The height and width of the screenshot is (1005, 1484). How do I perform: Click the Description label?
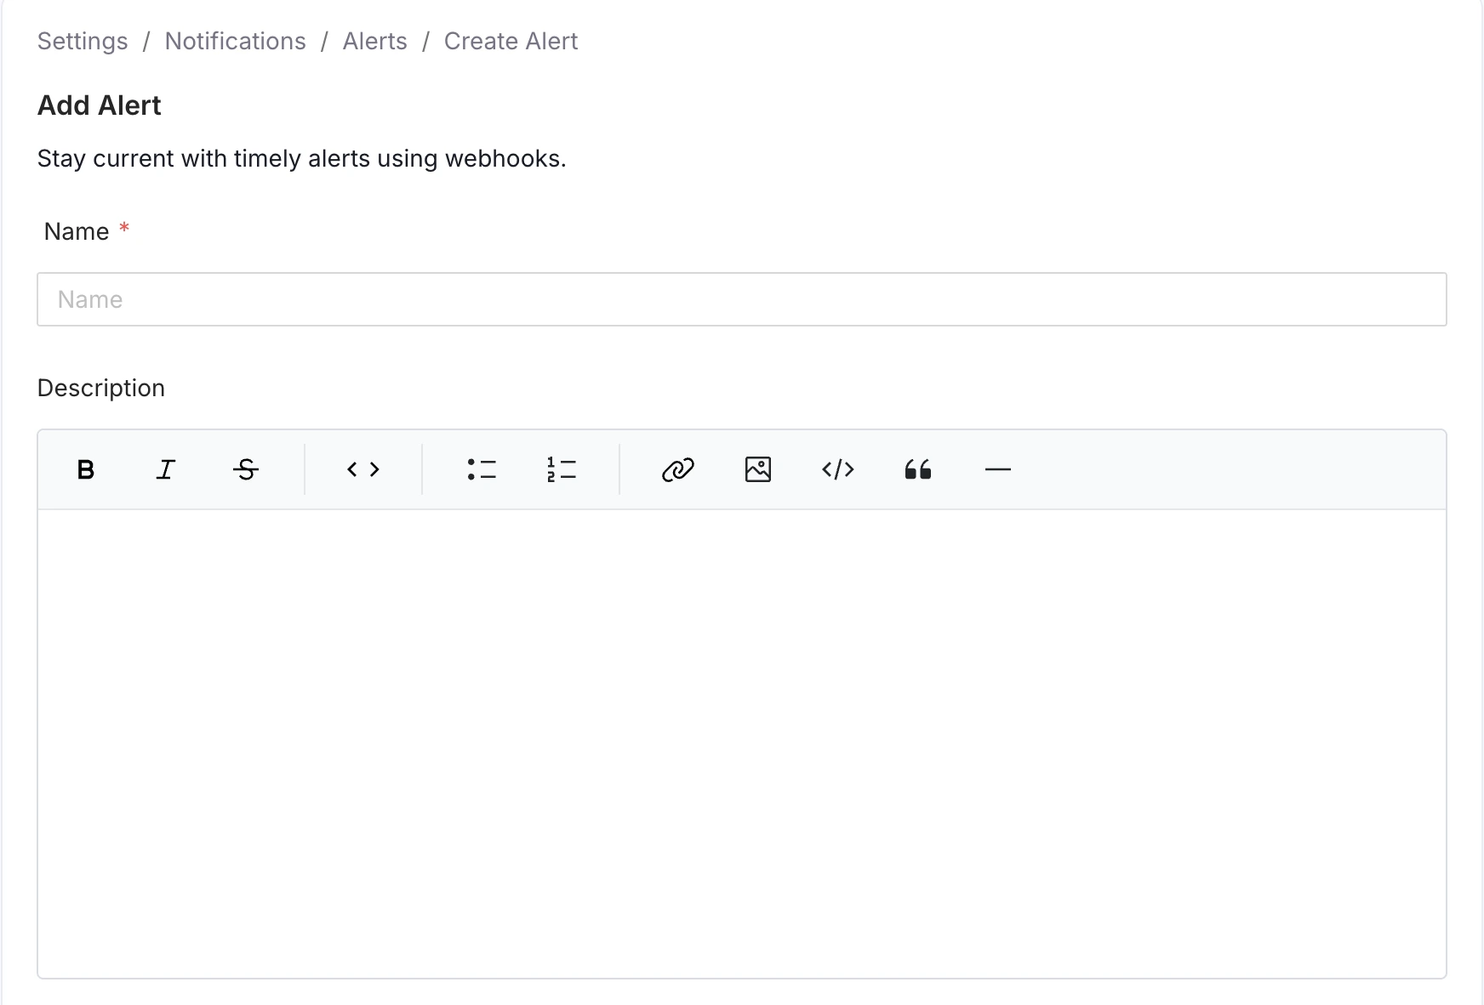pos(100,388)
